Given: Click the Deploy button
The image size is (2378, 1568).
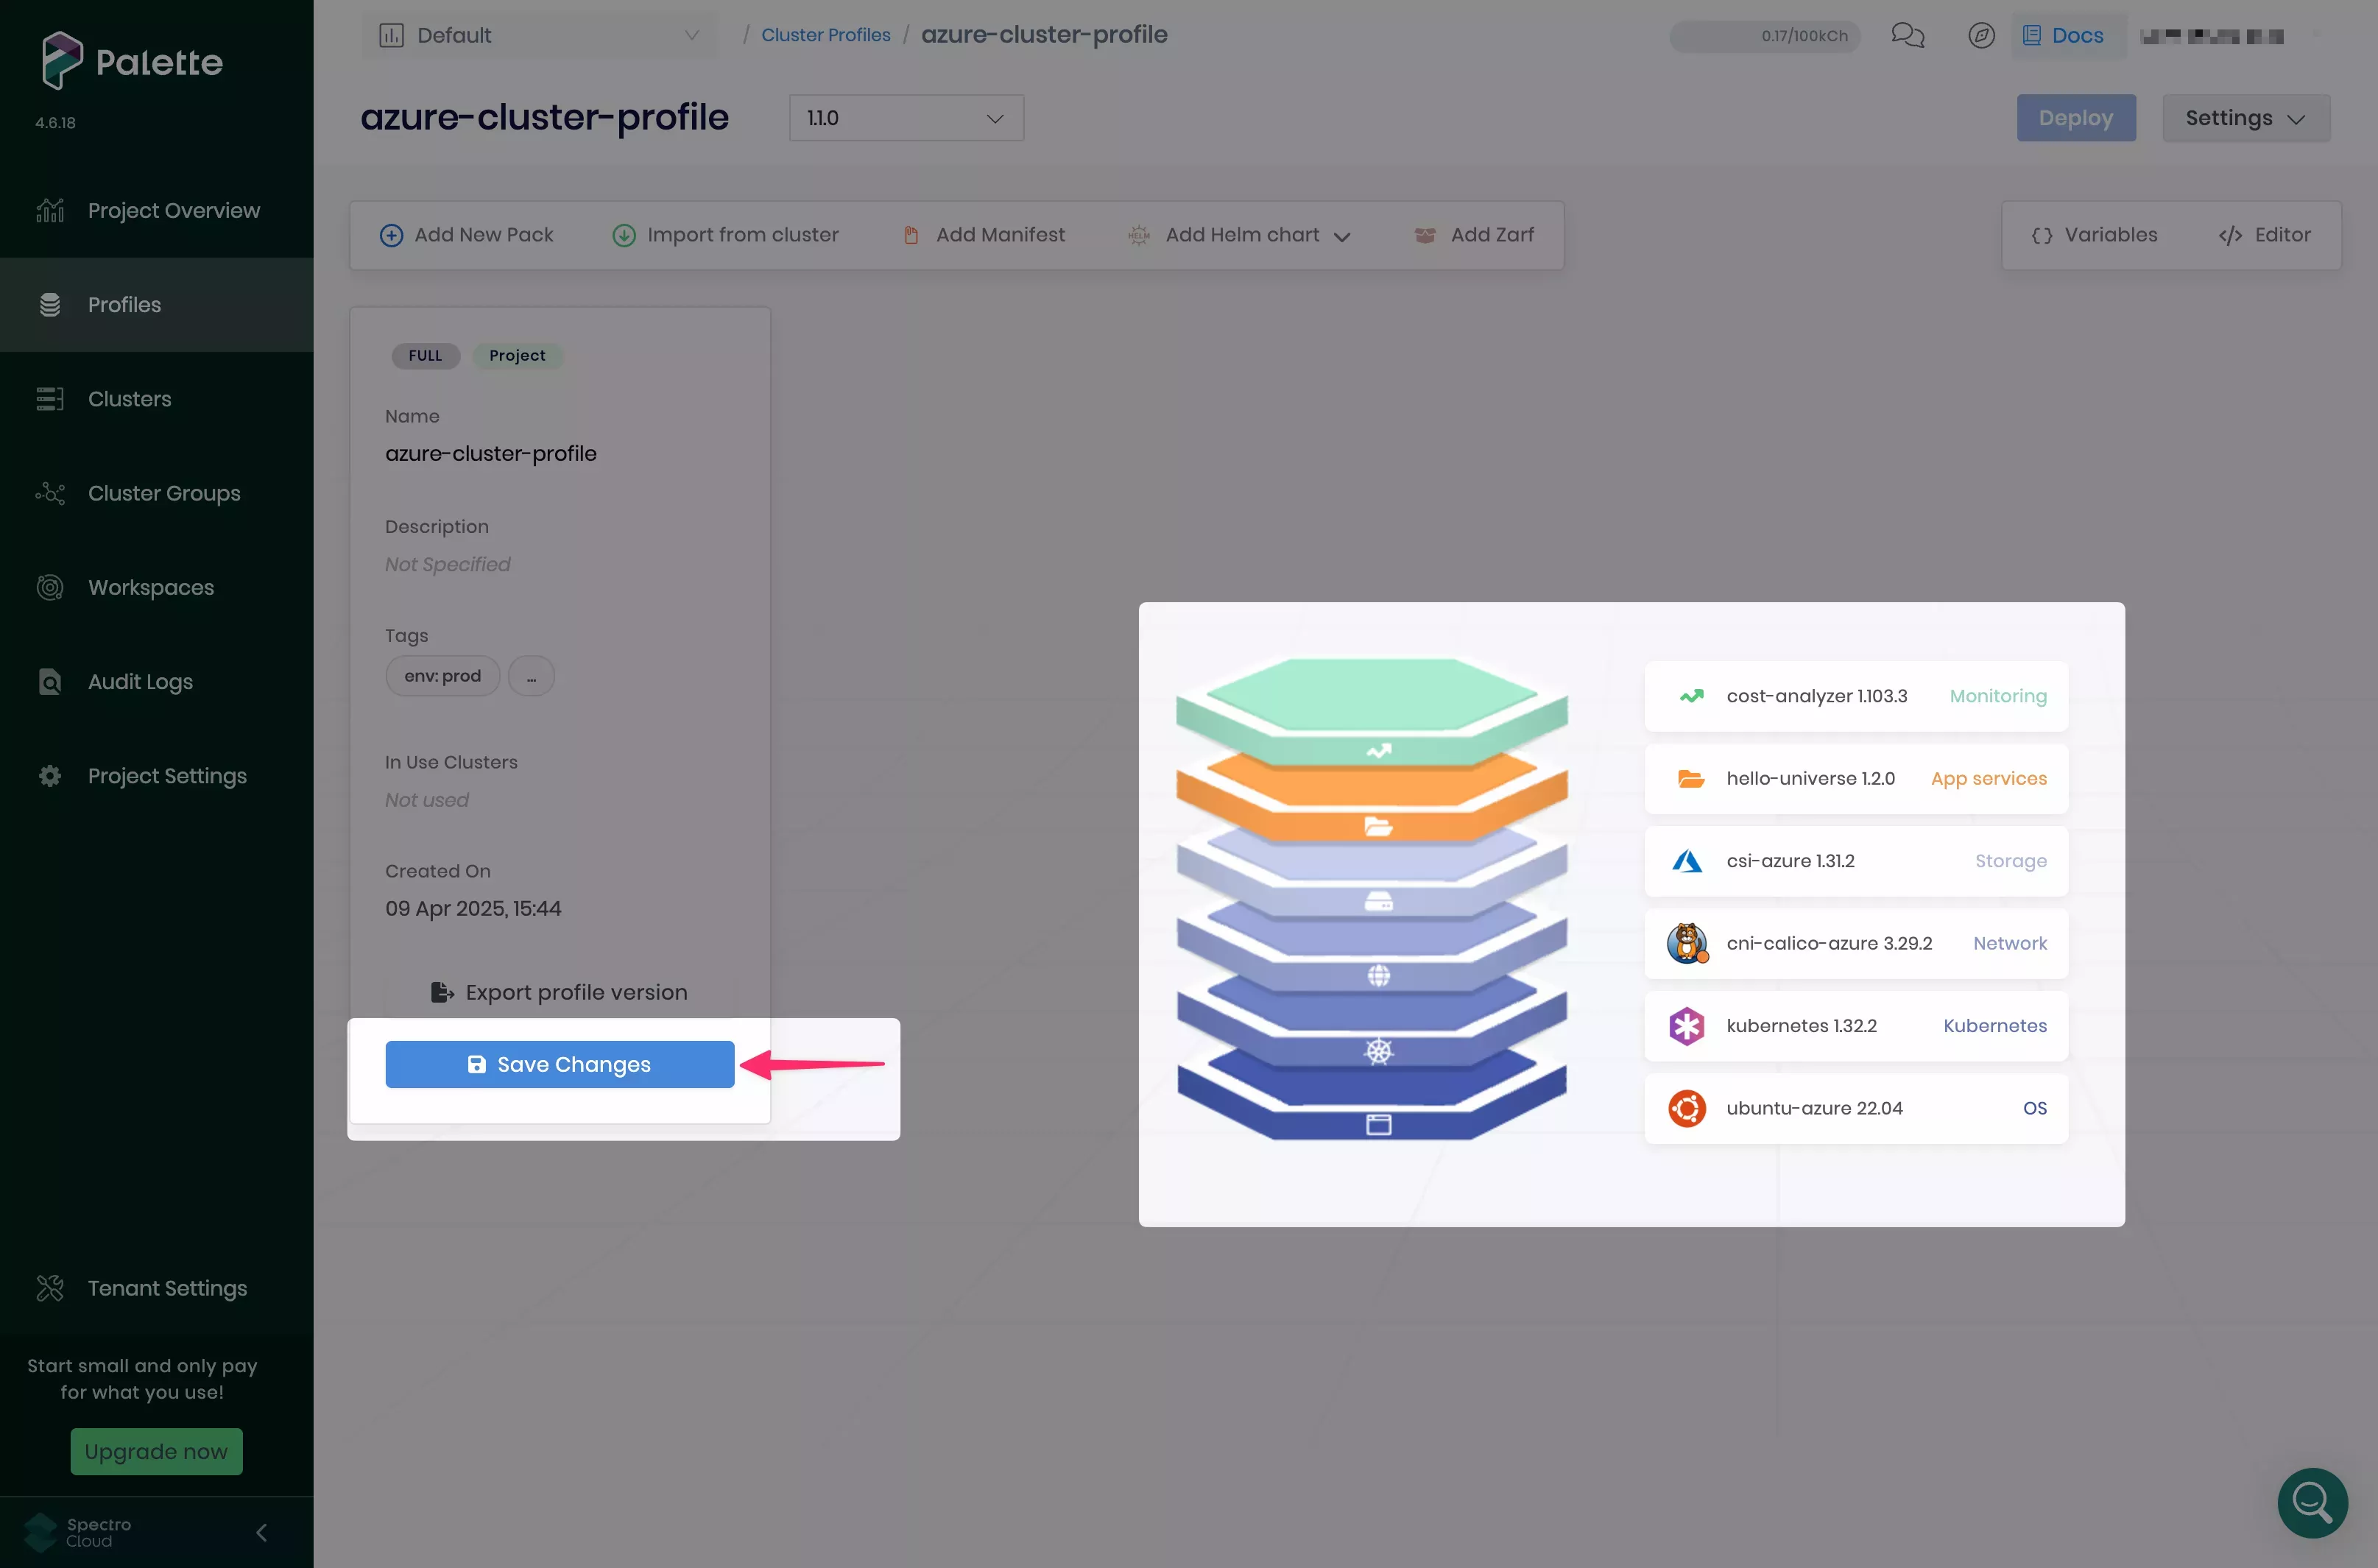Looking at the screenshot, I should [2075, 117].
